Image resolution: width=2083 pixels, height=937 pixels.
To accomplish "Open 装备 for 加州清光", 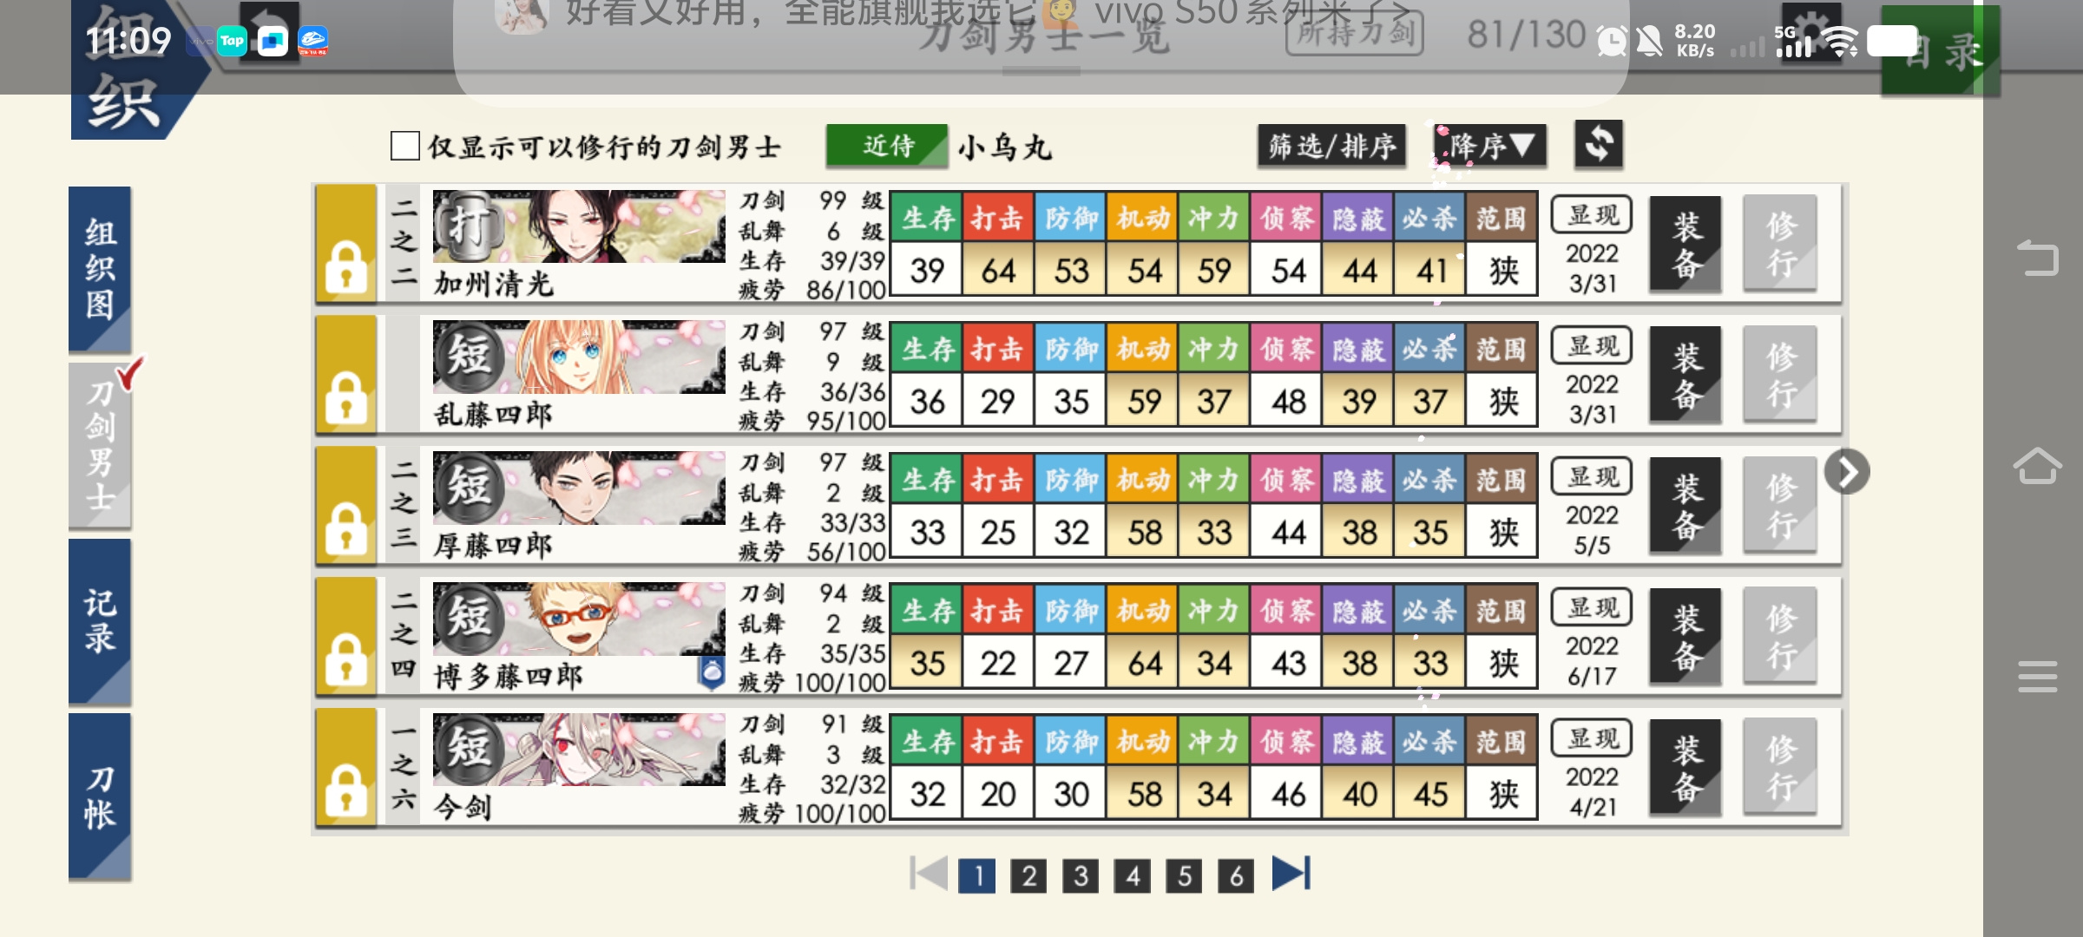I will point(1685,244).
